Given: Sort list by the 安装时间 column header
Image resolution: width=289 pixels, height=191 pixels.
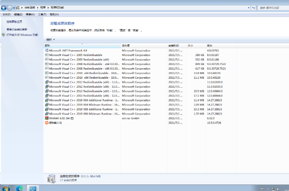Looking at the screenshot, I should tap(177, 45).
